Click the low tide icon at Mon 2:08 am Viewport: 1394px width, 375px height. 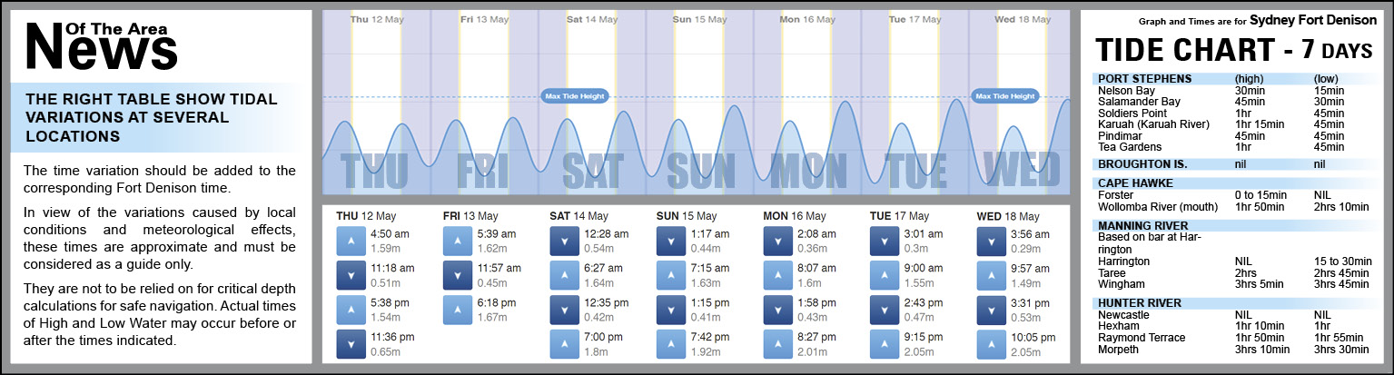click(x=778, y=241)
